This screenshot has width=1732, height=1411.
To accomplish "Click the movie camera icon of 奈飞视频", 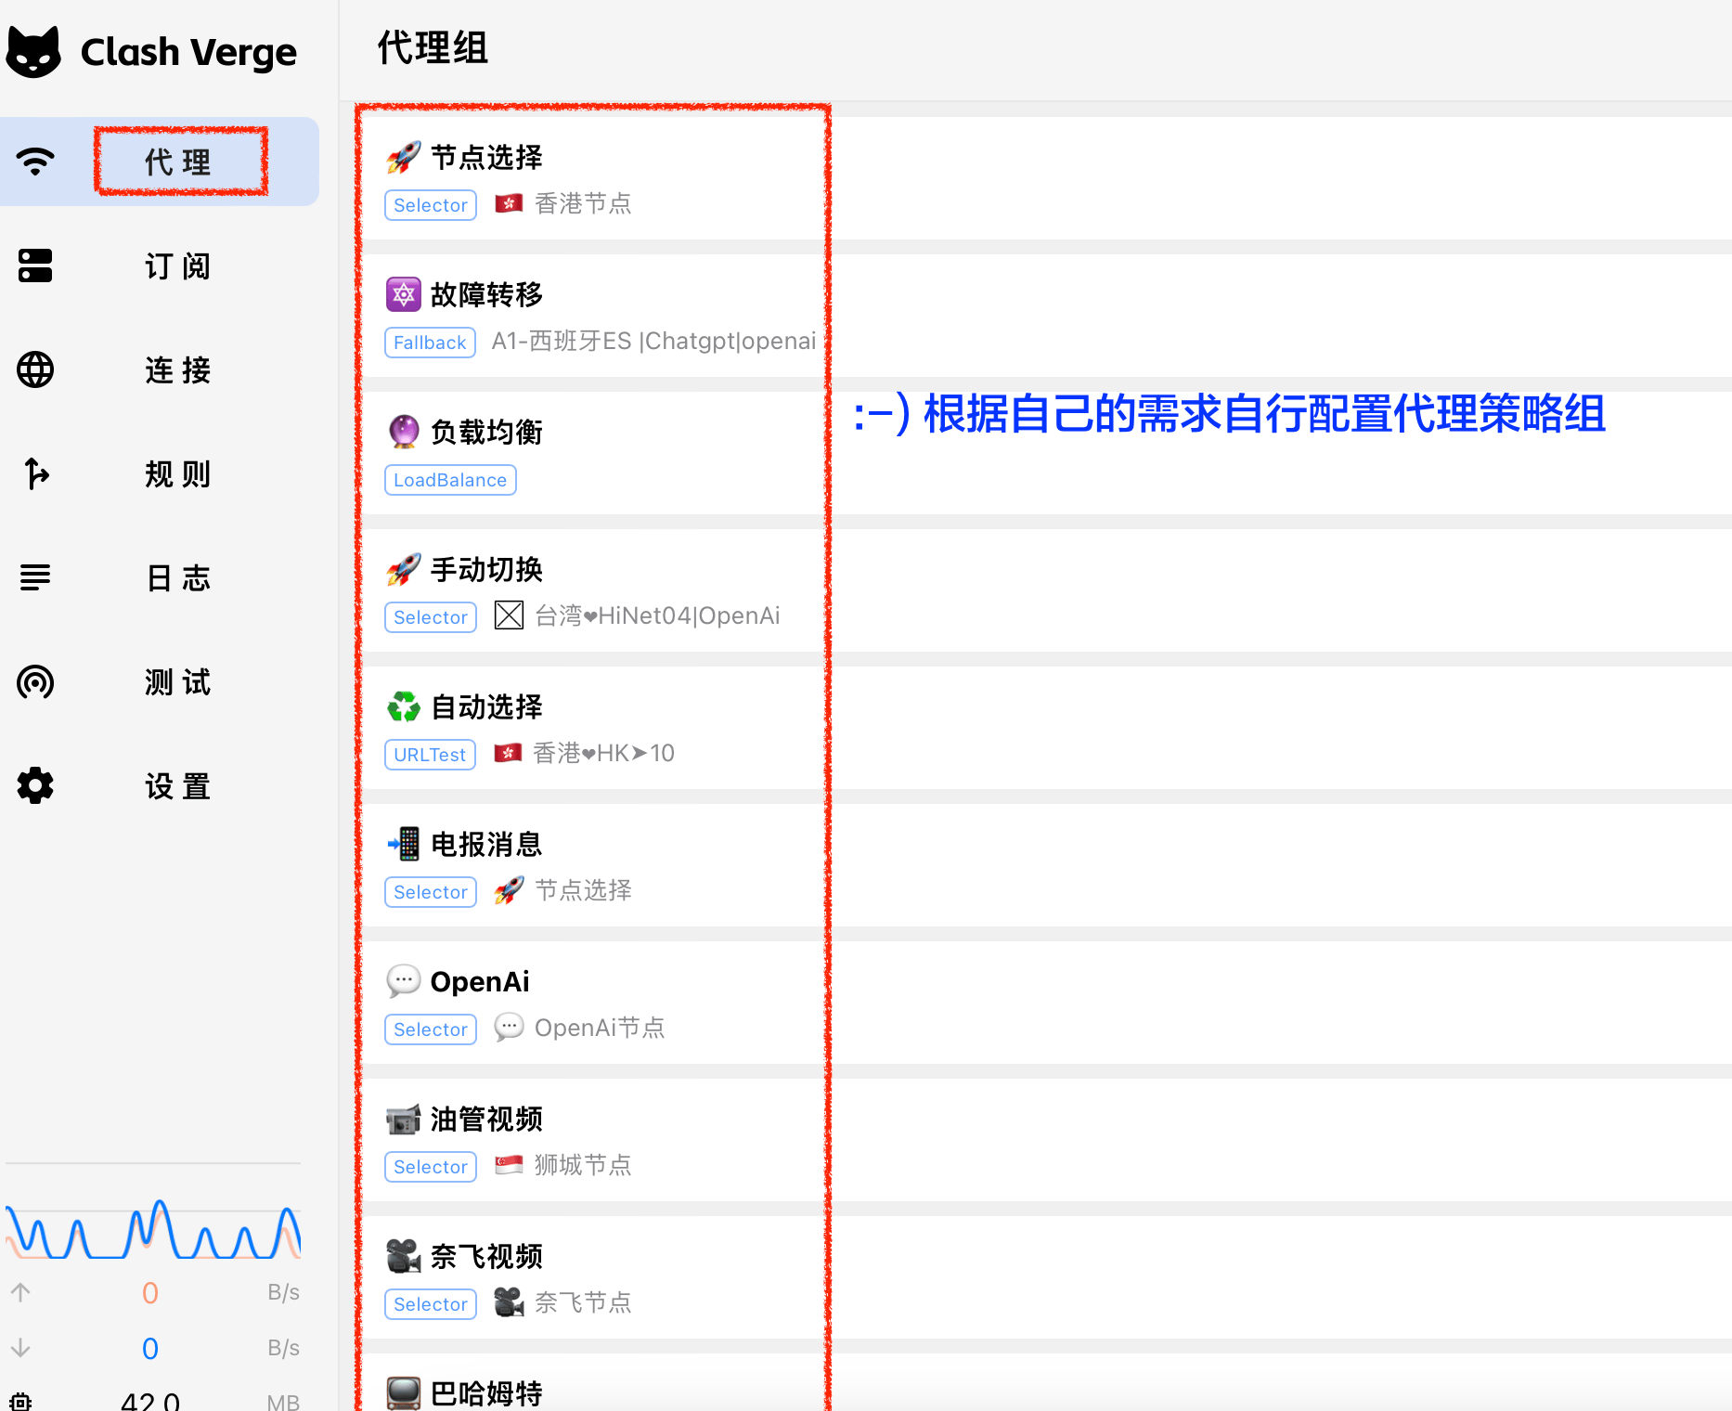I will (x=404, y=1256).
